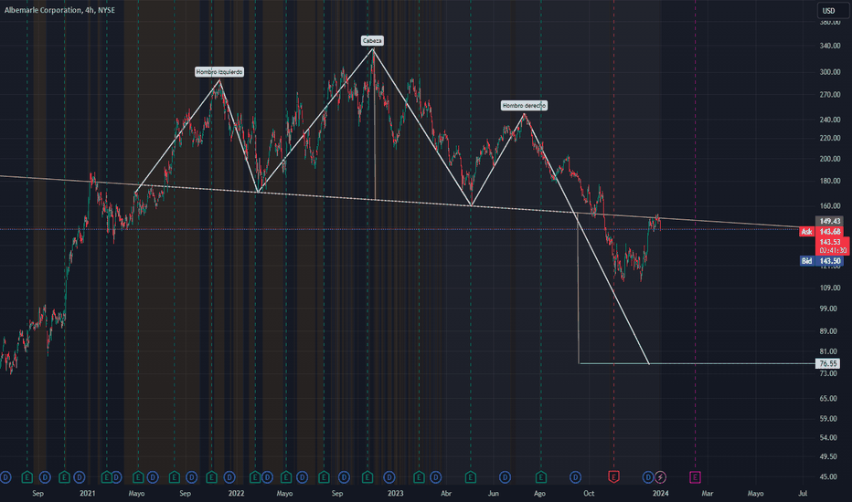Image resolution: width=852 pixels, height=502 pixels.
Task: Open the first full earnings E marker at far left
Action: (x=27, y=477)
